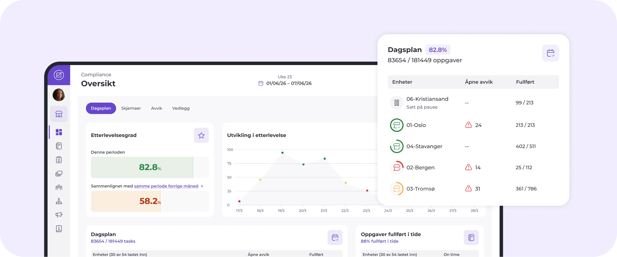Click the '83654 / 181449 tasks' link
This screenshot has height=257, width=617.
coord(113,241)
